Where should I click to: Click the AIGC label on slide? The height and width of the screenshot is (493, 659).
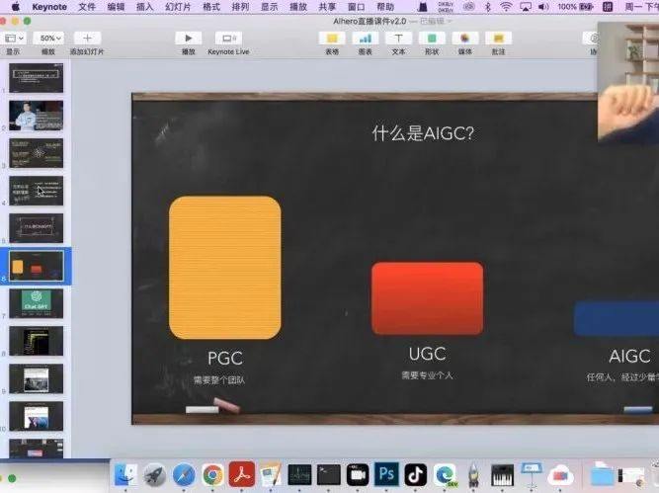(x=629, y=357)
